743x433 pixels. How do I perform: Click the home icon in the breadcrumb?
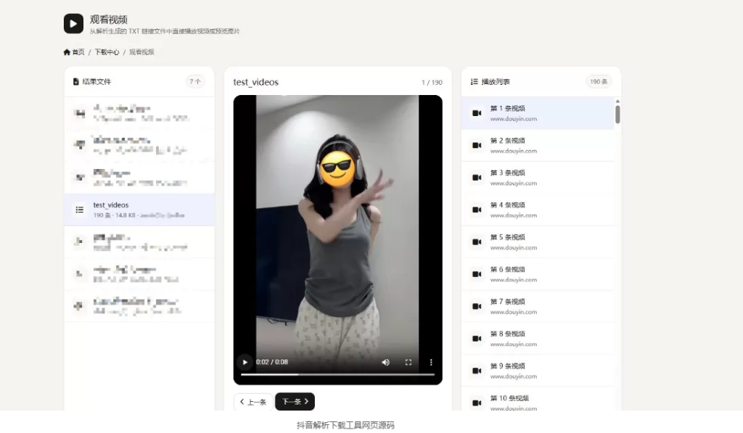[x=67, y=52]
